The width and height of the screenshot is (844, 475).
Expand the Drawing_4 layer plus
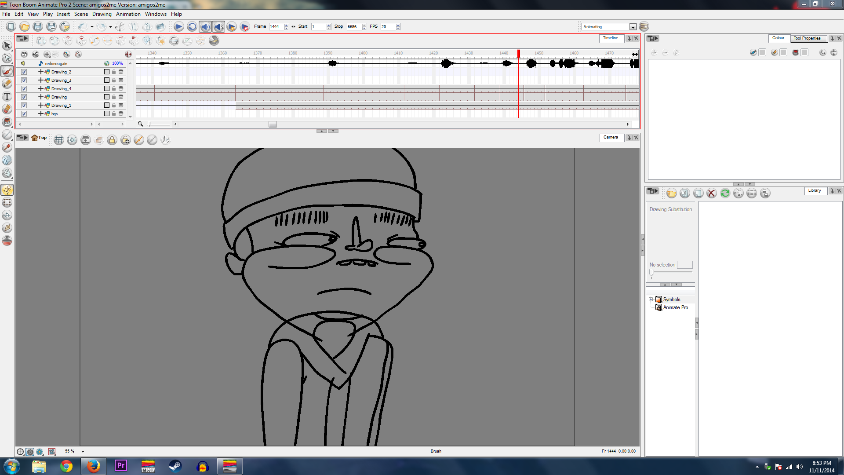(x=40, y=88)
